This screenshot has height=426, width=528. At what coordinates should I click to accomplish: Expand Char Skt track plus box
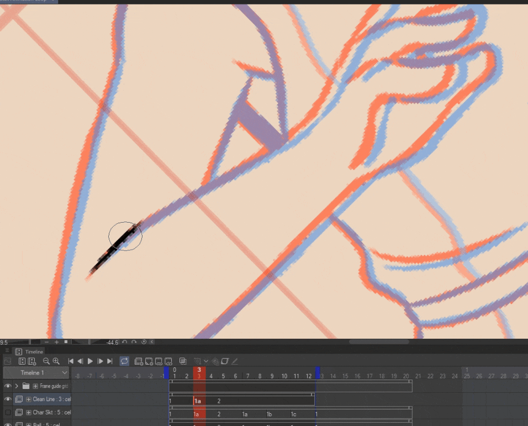point(29,412)
